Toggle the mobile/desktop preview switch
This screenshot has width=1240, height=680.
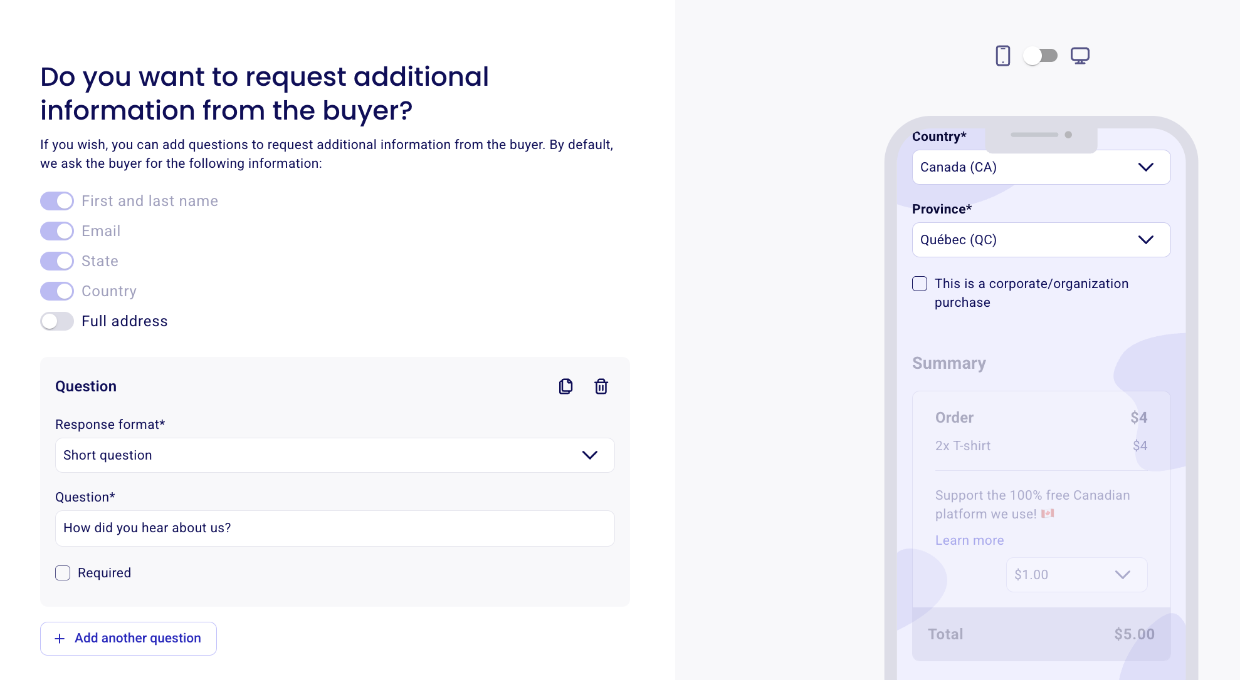pos(1041,56)
